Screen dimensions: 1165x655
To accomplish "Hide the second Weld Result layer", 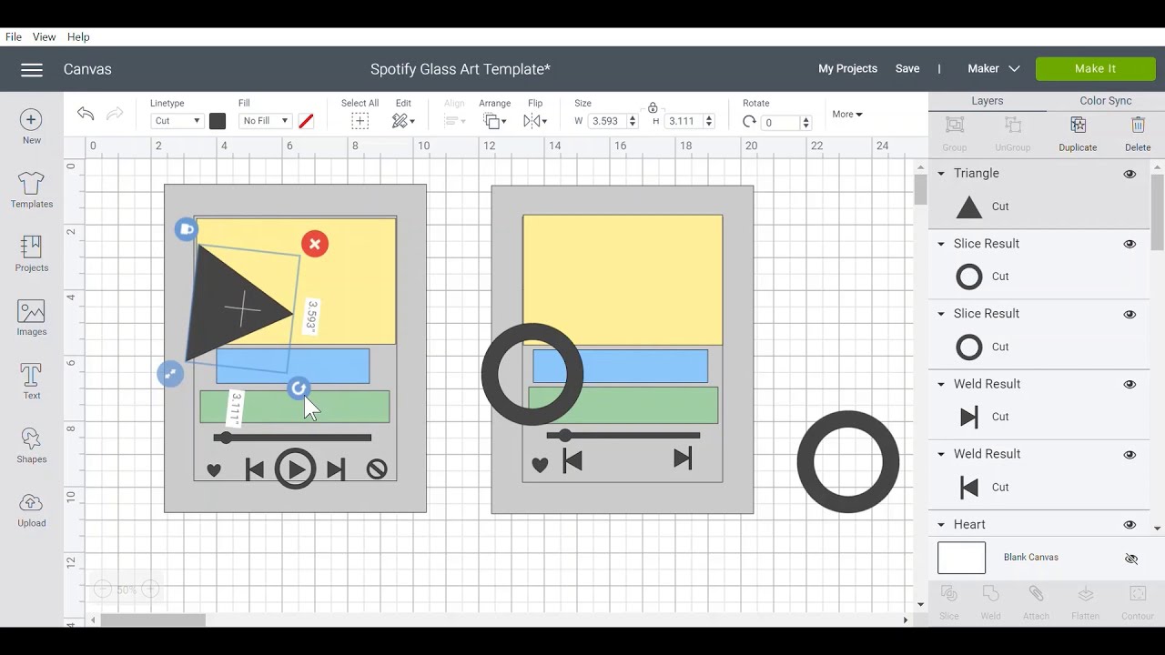I will [x=1130, y=454].
